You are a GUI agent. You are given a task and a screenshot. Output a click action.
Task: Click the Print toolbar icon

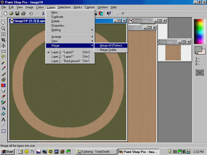point(23,13)
